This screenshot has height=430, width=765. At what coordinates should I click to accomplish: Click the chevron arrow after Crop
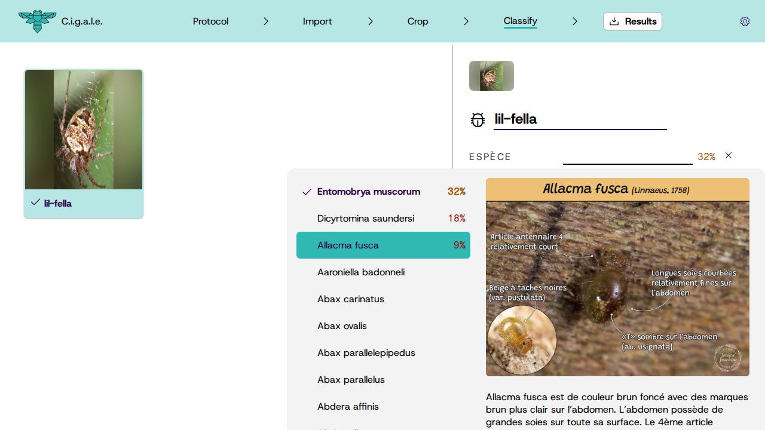pyautogui.click(x=466, y=21)
